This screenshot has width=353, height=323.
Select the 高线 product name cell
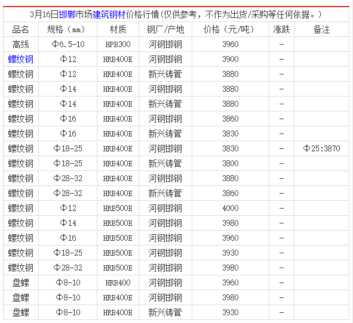click(x=21, y=44)
